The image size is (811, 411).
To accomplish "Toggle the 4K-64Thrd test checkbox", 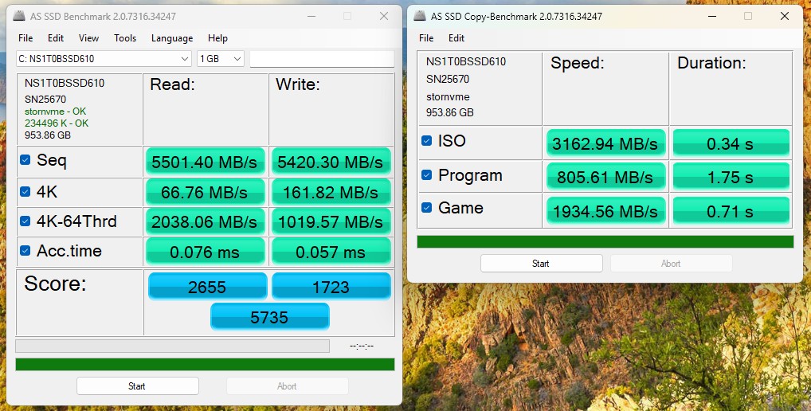I will [25, 221].
